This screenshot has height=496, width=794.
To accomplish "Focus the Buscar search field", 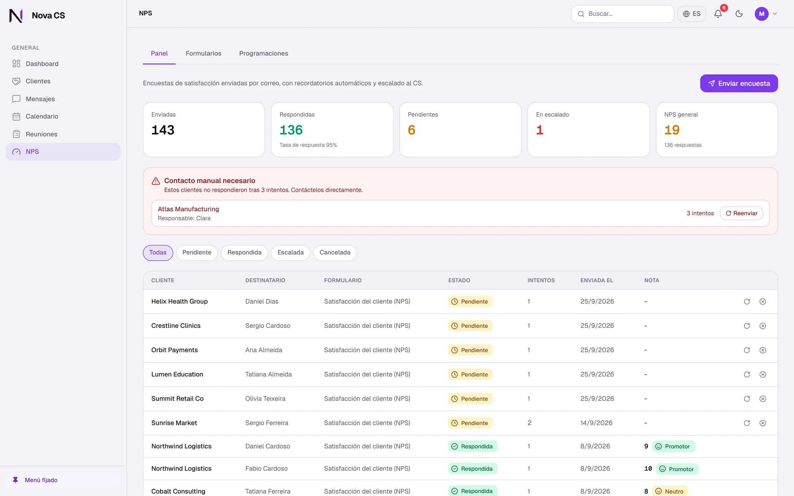I will (x=623, y=14).
